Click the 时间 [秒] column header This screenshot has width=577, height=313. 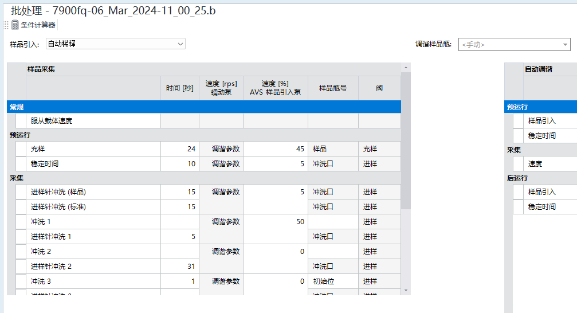click(180, 88)
